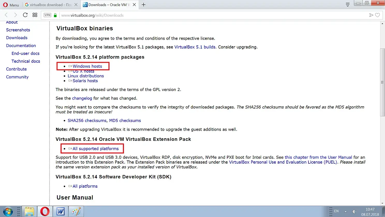The height and width of the screenshot is (217, 385).
Task: Click the VirtualBox 5.2.14 platform packages heading
Action: 100,57
